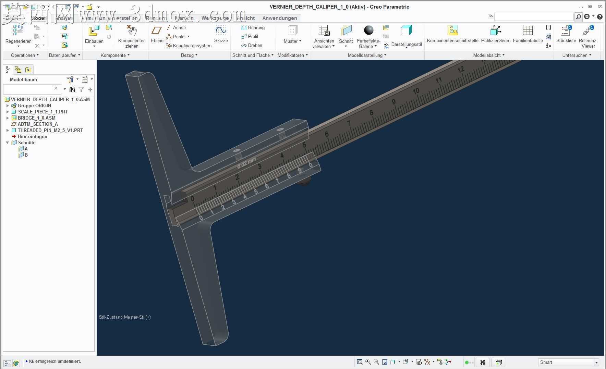Select section A under Schnitte
Viewport: 606px width, 369px height.
click(23, 149)
